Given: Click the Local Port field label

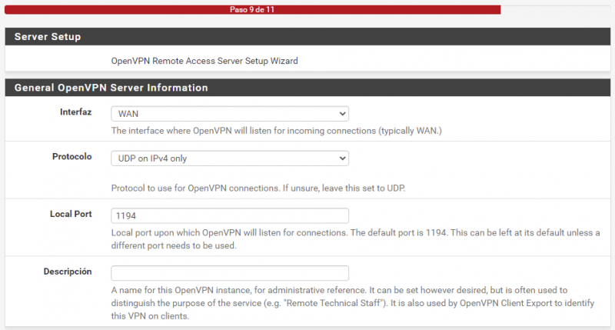Looking at the screenshot, I should tap(70, 214).
